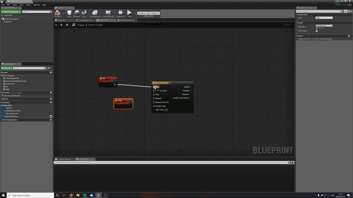The image size is (353, 198).
Task: Click the Browse toolbar icon
Action: pyautogui.click(x=77, y=13)
